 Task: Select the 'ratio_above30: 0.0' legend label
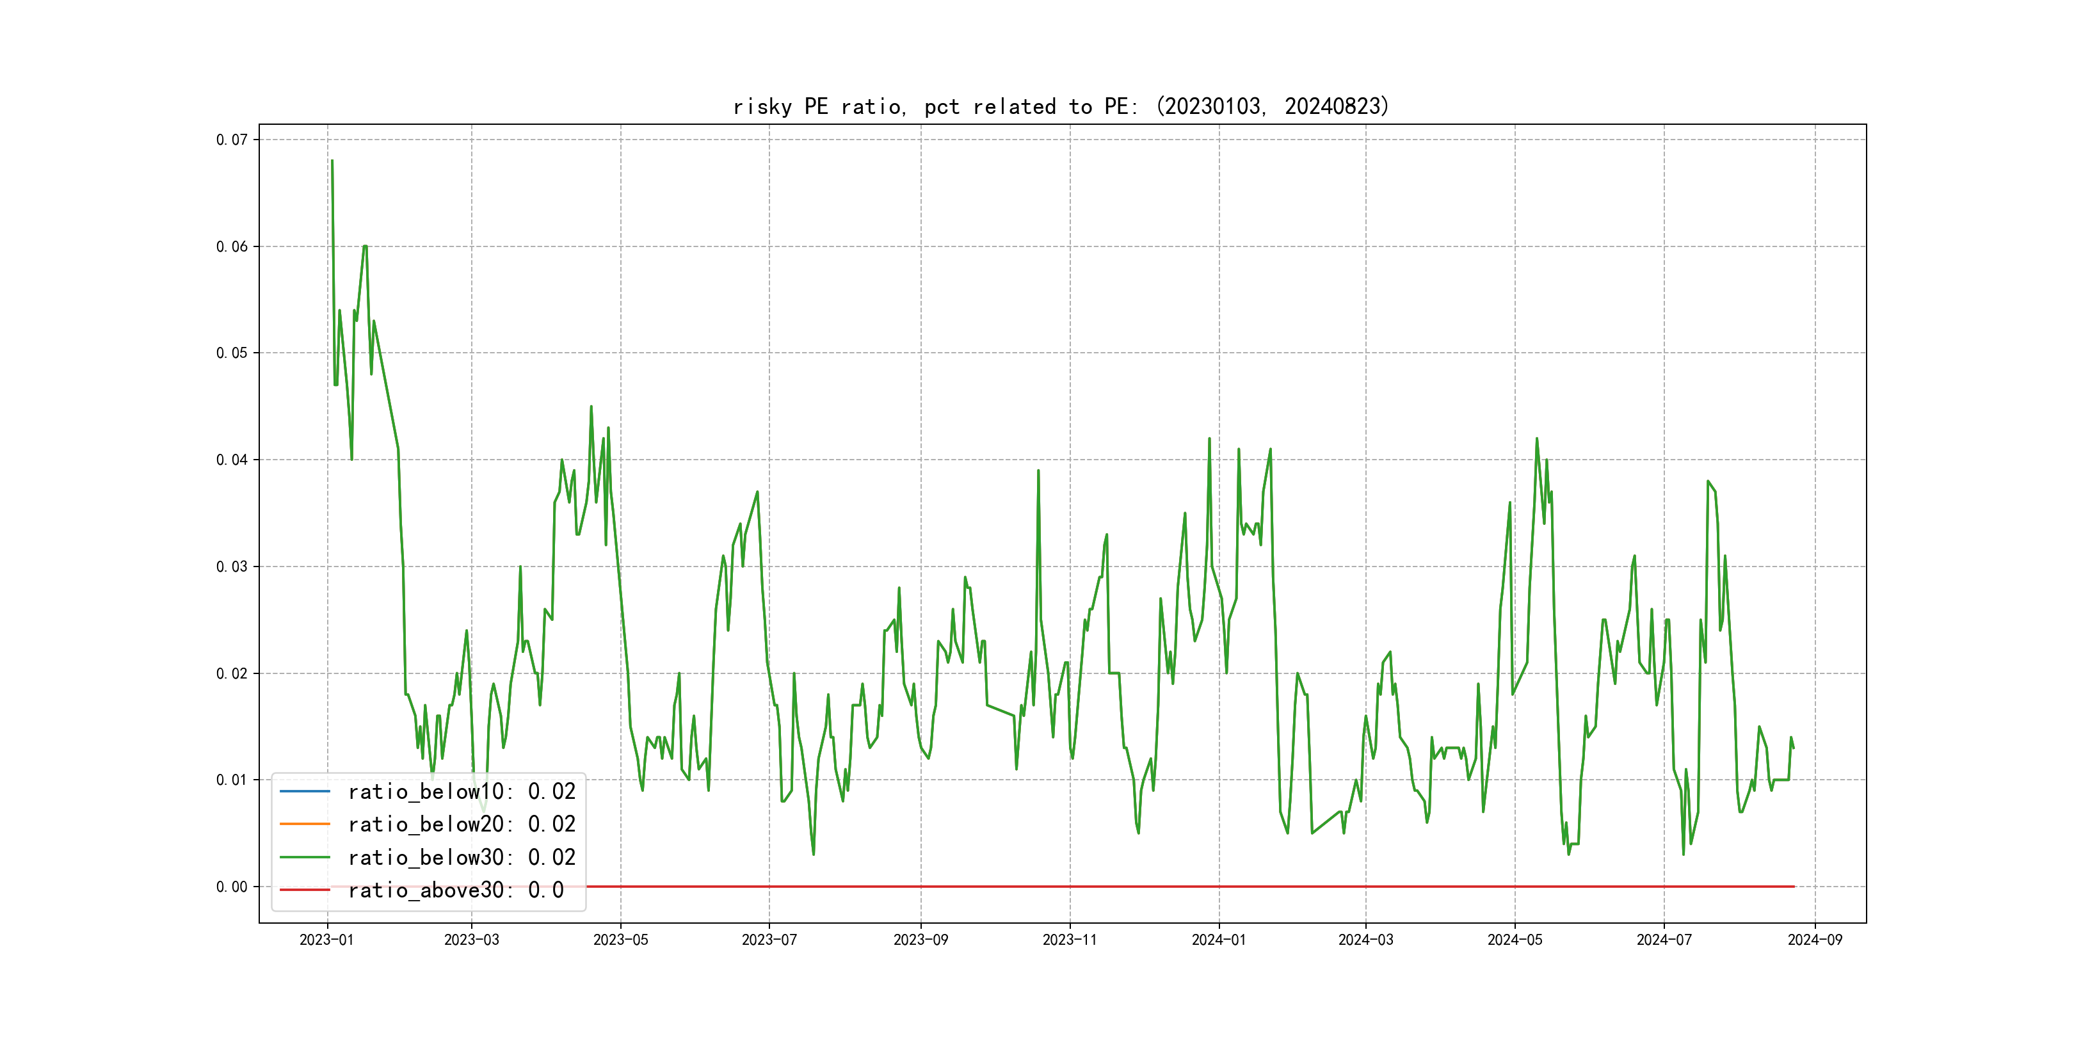click(456, 890)
